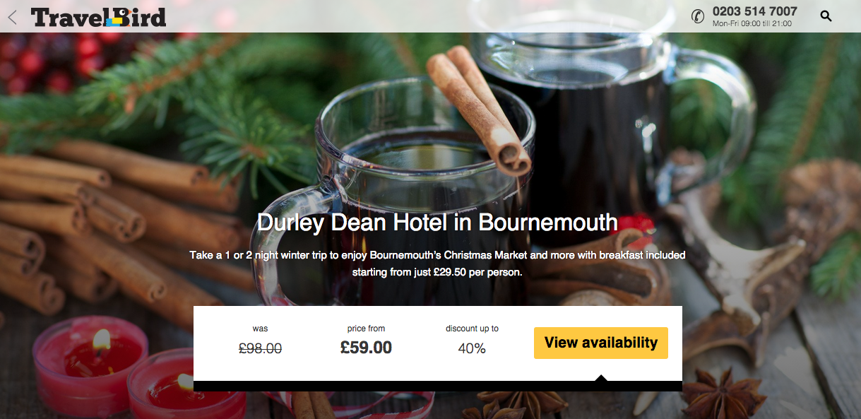
Task: Click the Durley Dean Hotel in Bournemouth heading
Action: [x=437, y=223]
